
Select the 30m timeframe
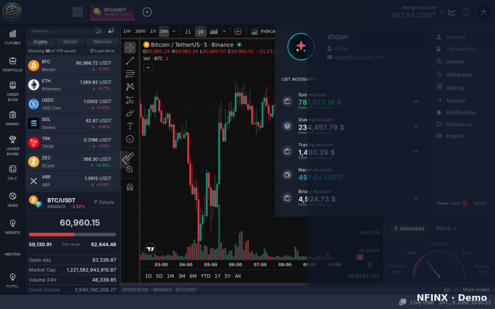click(140, 31)
